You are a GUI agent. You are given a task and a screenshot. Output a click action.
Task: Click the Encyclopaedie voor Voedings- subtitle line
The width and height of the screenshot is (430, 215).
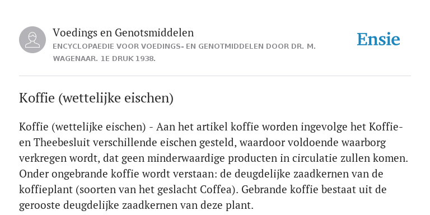(184, 46)
